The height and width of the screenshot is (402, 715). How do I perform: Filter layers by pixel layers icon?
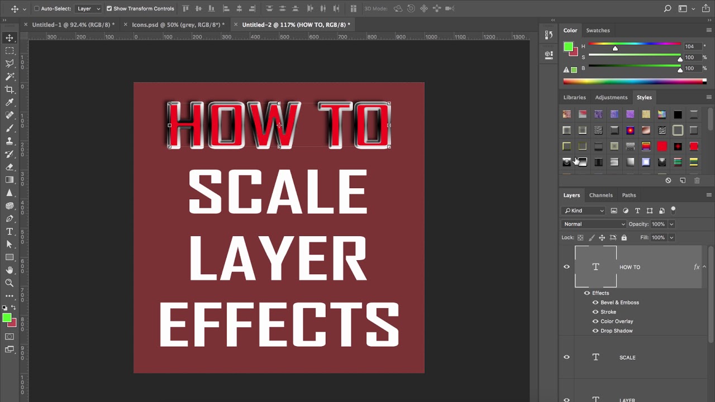[614, 210]
